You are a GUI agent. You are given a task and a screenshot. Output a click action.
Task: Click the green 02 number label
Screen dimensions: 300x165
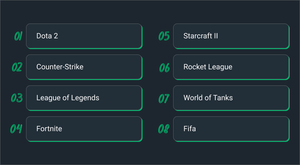[17, 67]
